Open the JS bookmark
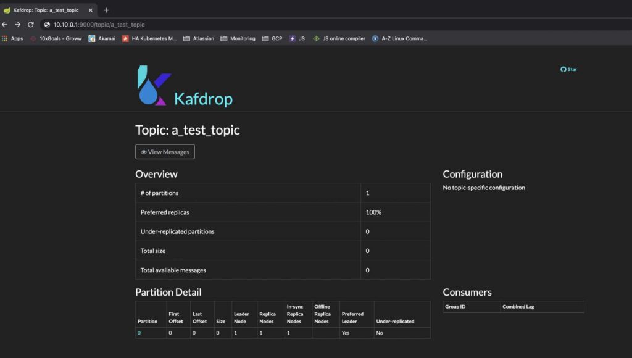The height and width of the screenshot is (358, 632). (x=297, y=38)
